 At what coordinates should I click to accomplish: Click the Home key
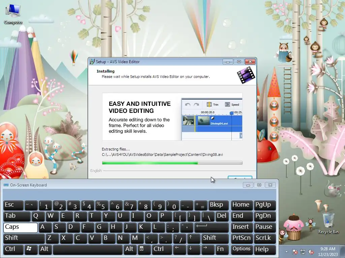point(242,206)
